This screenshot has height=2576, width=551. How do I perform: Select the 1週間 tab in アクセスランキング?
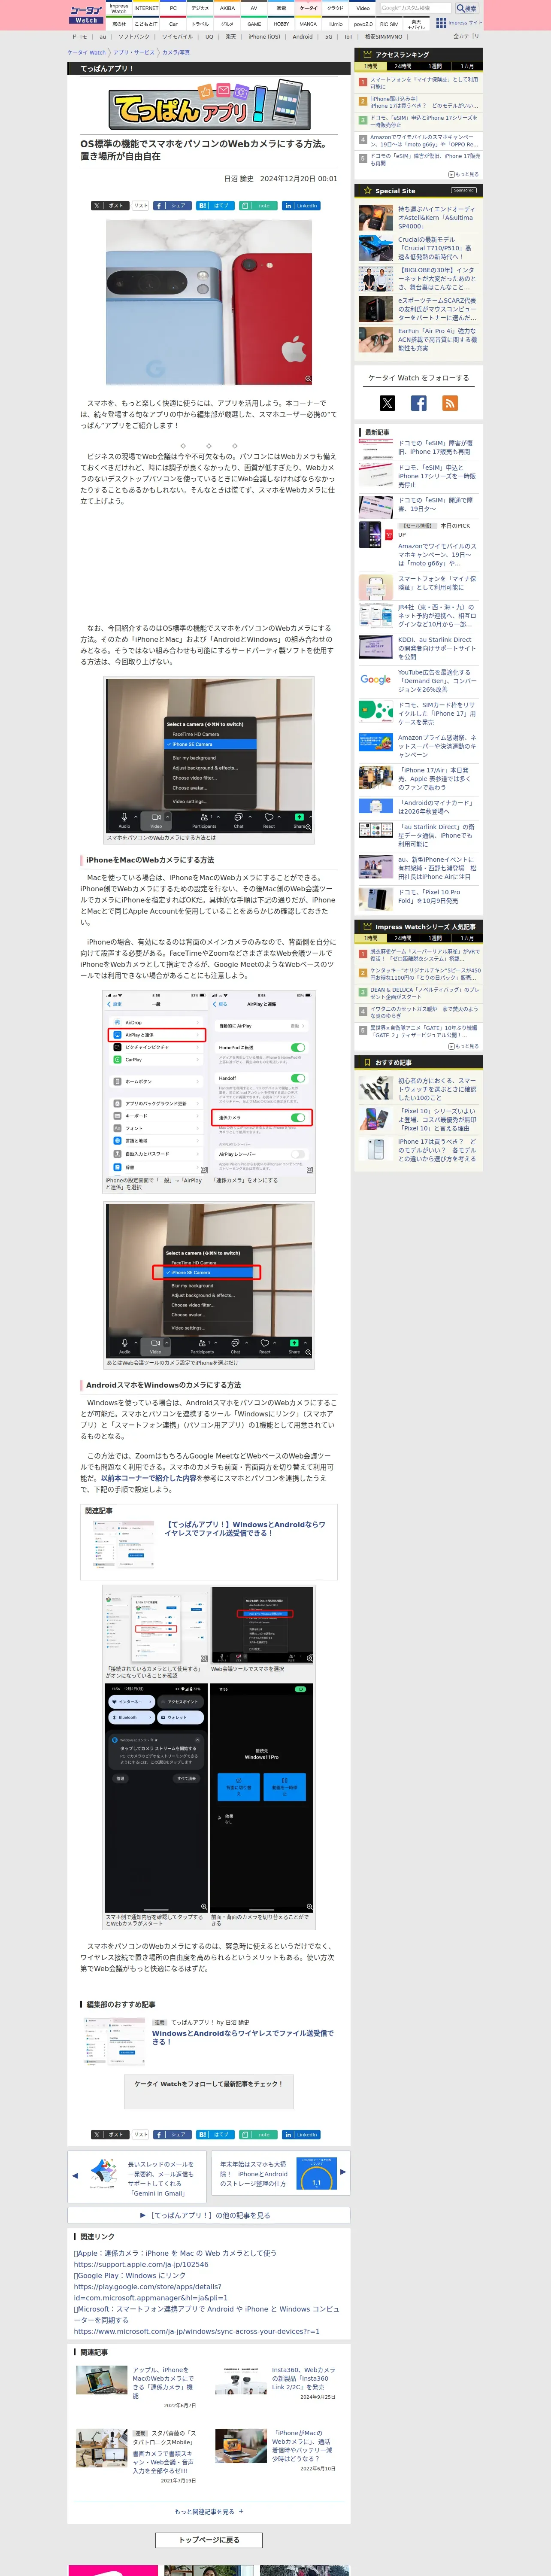click(x=435, y=66)
